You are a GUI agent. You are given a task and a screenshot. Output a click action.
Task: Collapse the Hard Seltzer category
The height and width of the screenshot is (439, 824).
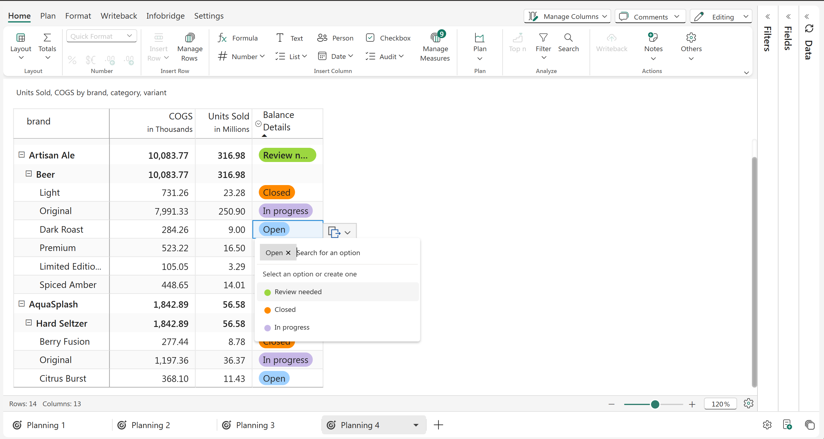(x=28, y=323)
